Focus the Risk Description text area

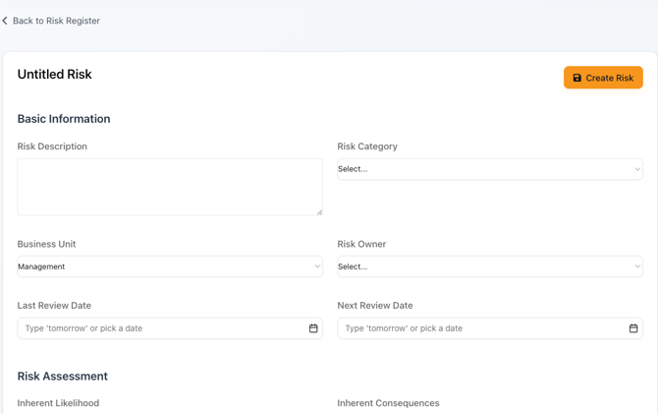click(x=169, y=187)
